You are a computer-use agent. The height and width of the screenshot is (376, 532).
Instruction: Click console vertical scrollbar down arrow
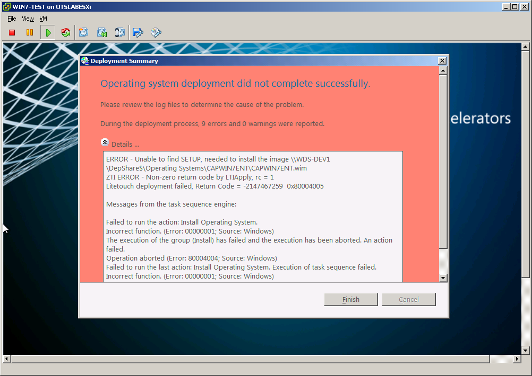click(526, 350)
